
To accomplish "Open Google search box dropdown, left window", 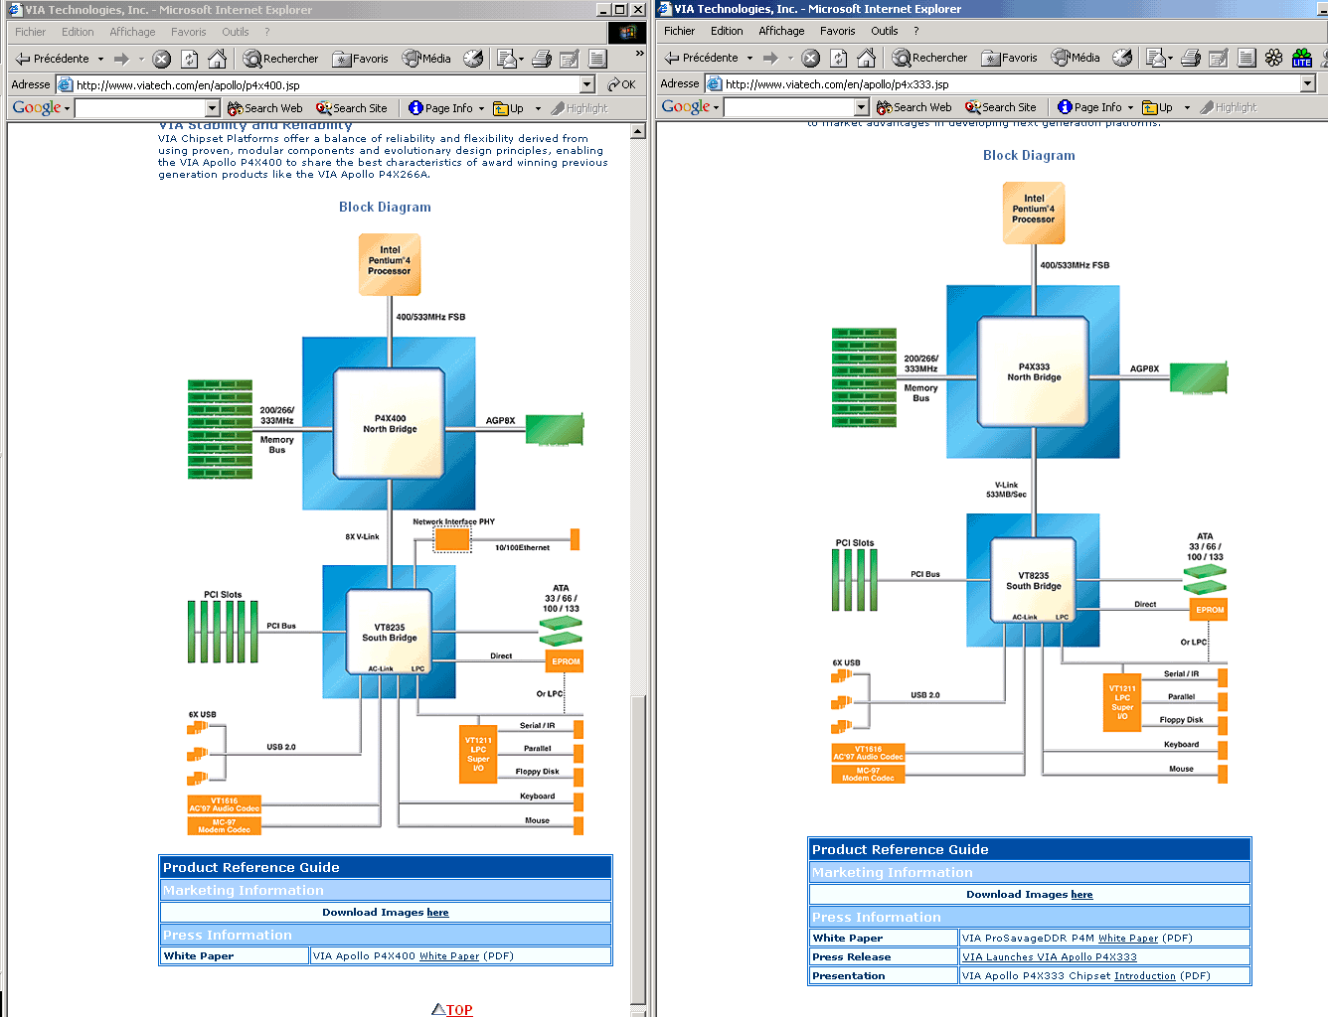I will point(212,108).
